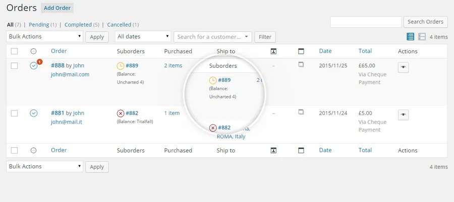This screenshot has width=454, height=202.
Task: Click the completed status icon for order #881
Action: pos(34,113)
